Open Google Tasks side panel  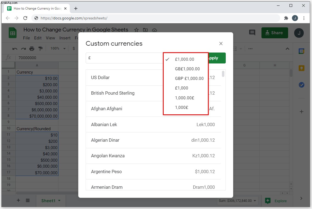pyautogui.click(x=302, y=85)
